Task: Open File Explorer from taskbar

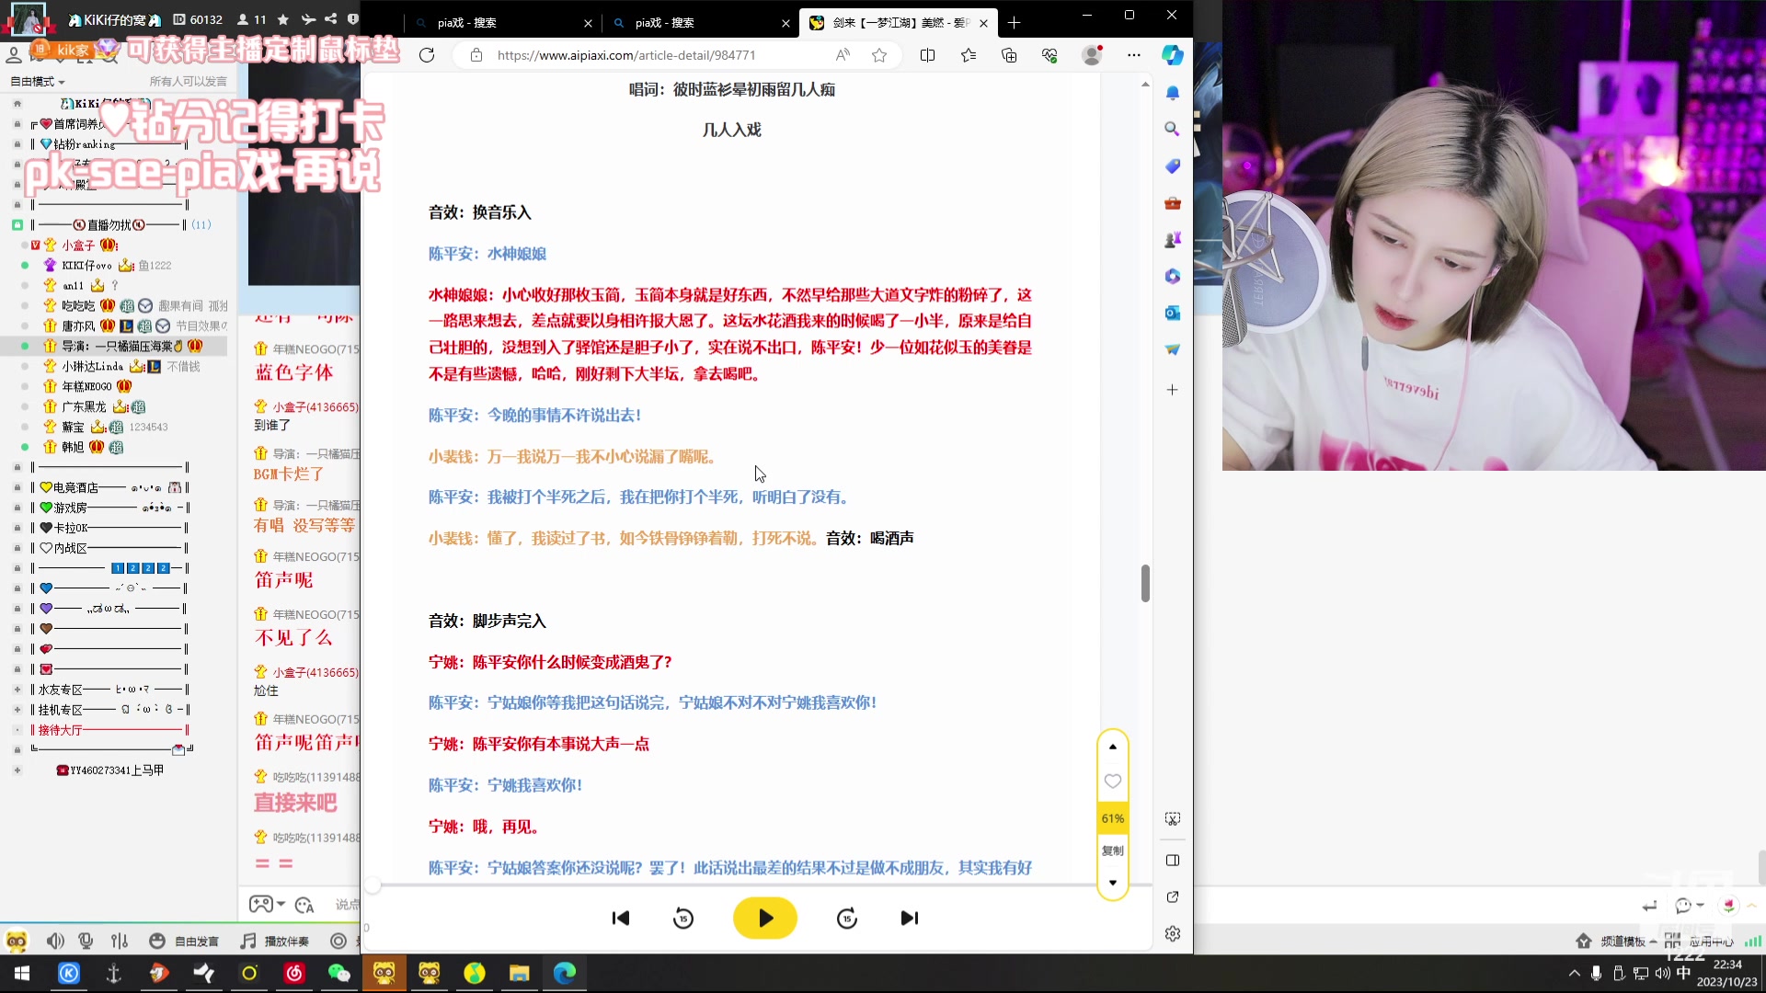Action: pos(520,973)
